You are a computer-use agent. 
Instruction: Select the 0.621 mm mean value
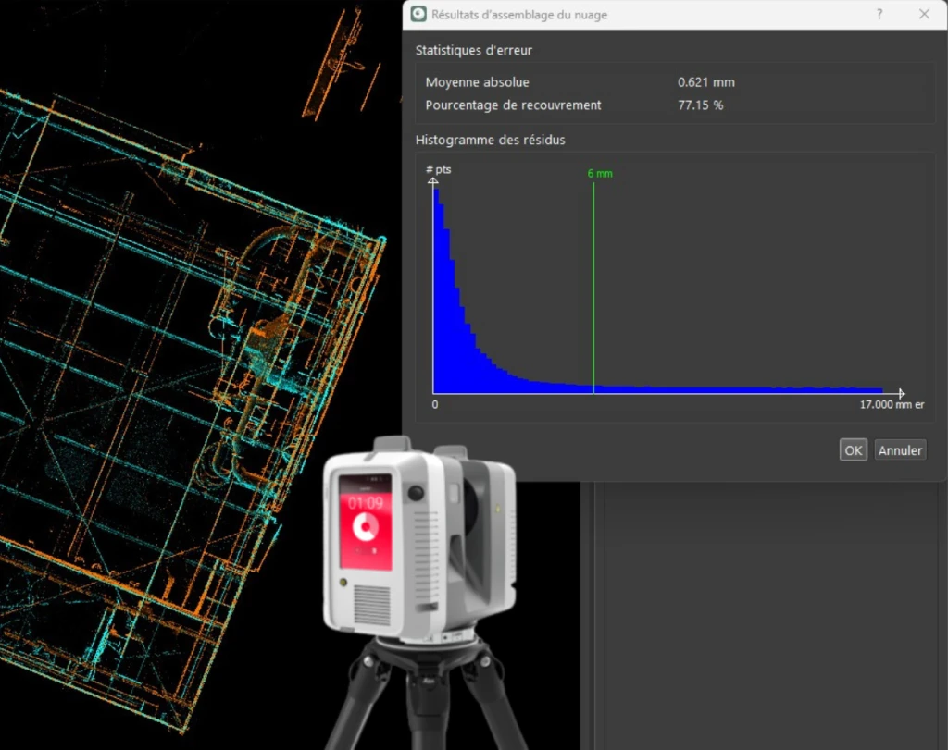(705, 82)
